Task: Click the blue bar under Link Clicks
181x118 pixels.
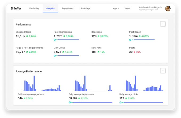Action: [69, 55]
